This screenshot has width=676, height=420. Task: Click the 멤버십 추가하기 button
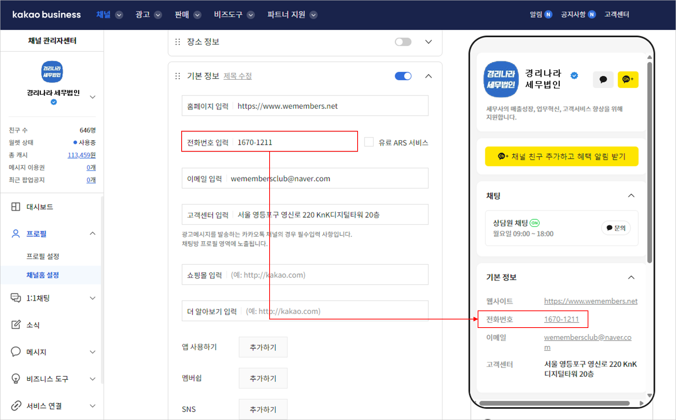(263, 378)
